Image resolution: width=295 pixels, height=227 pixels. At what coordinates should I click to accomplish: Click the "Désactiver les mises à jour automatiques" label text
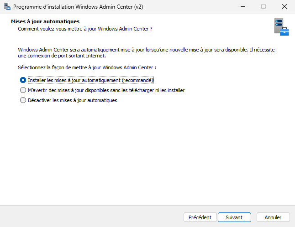(x=73, y=100)
